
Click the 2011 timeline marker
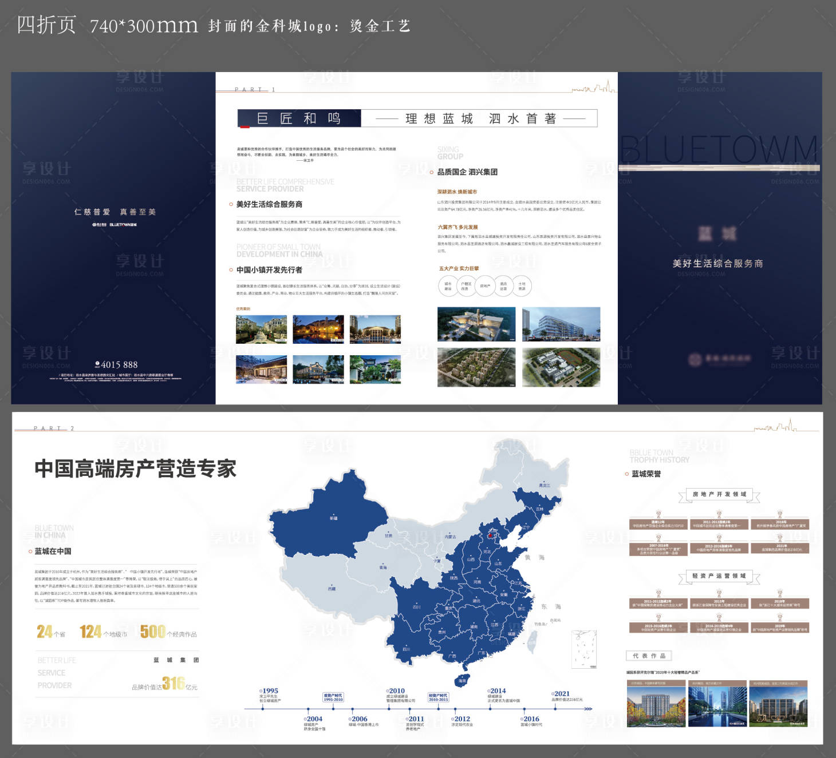[415, 719]
